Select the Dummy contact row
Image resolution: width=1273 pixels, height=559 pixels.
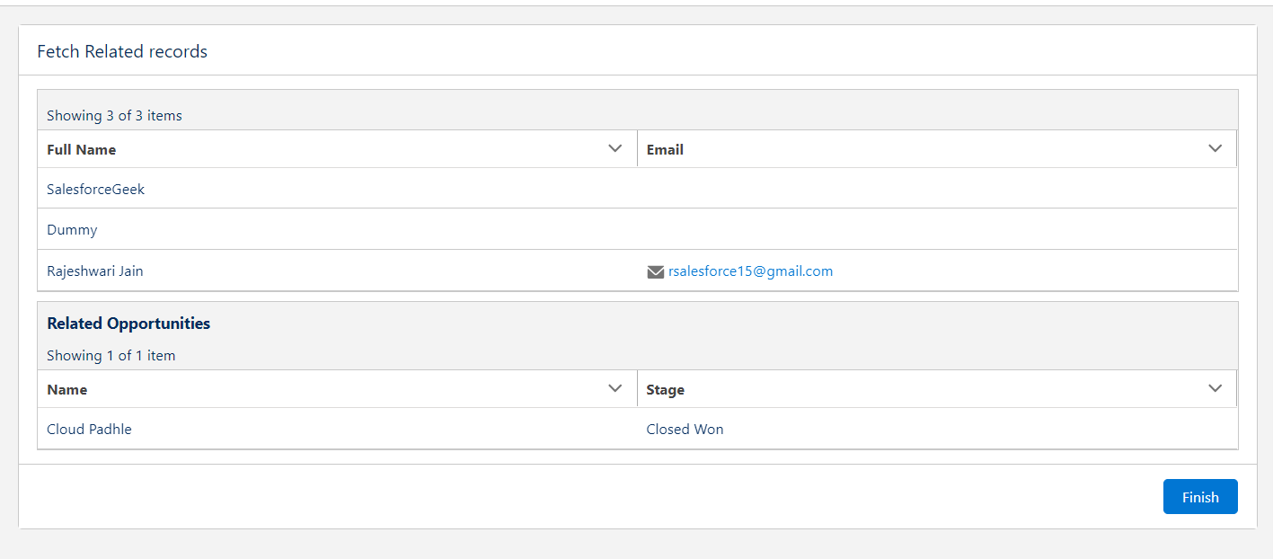637,229
